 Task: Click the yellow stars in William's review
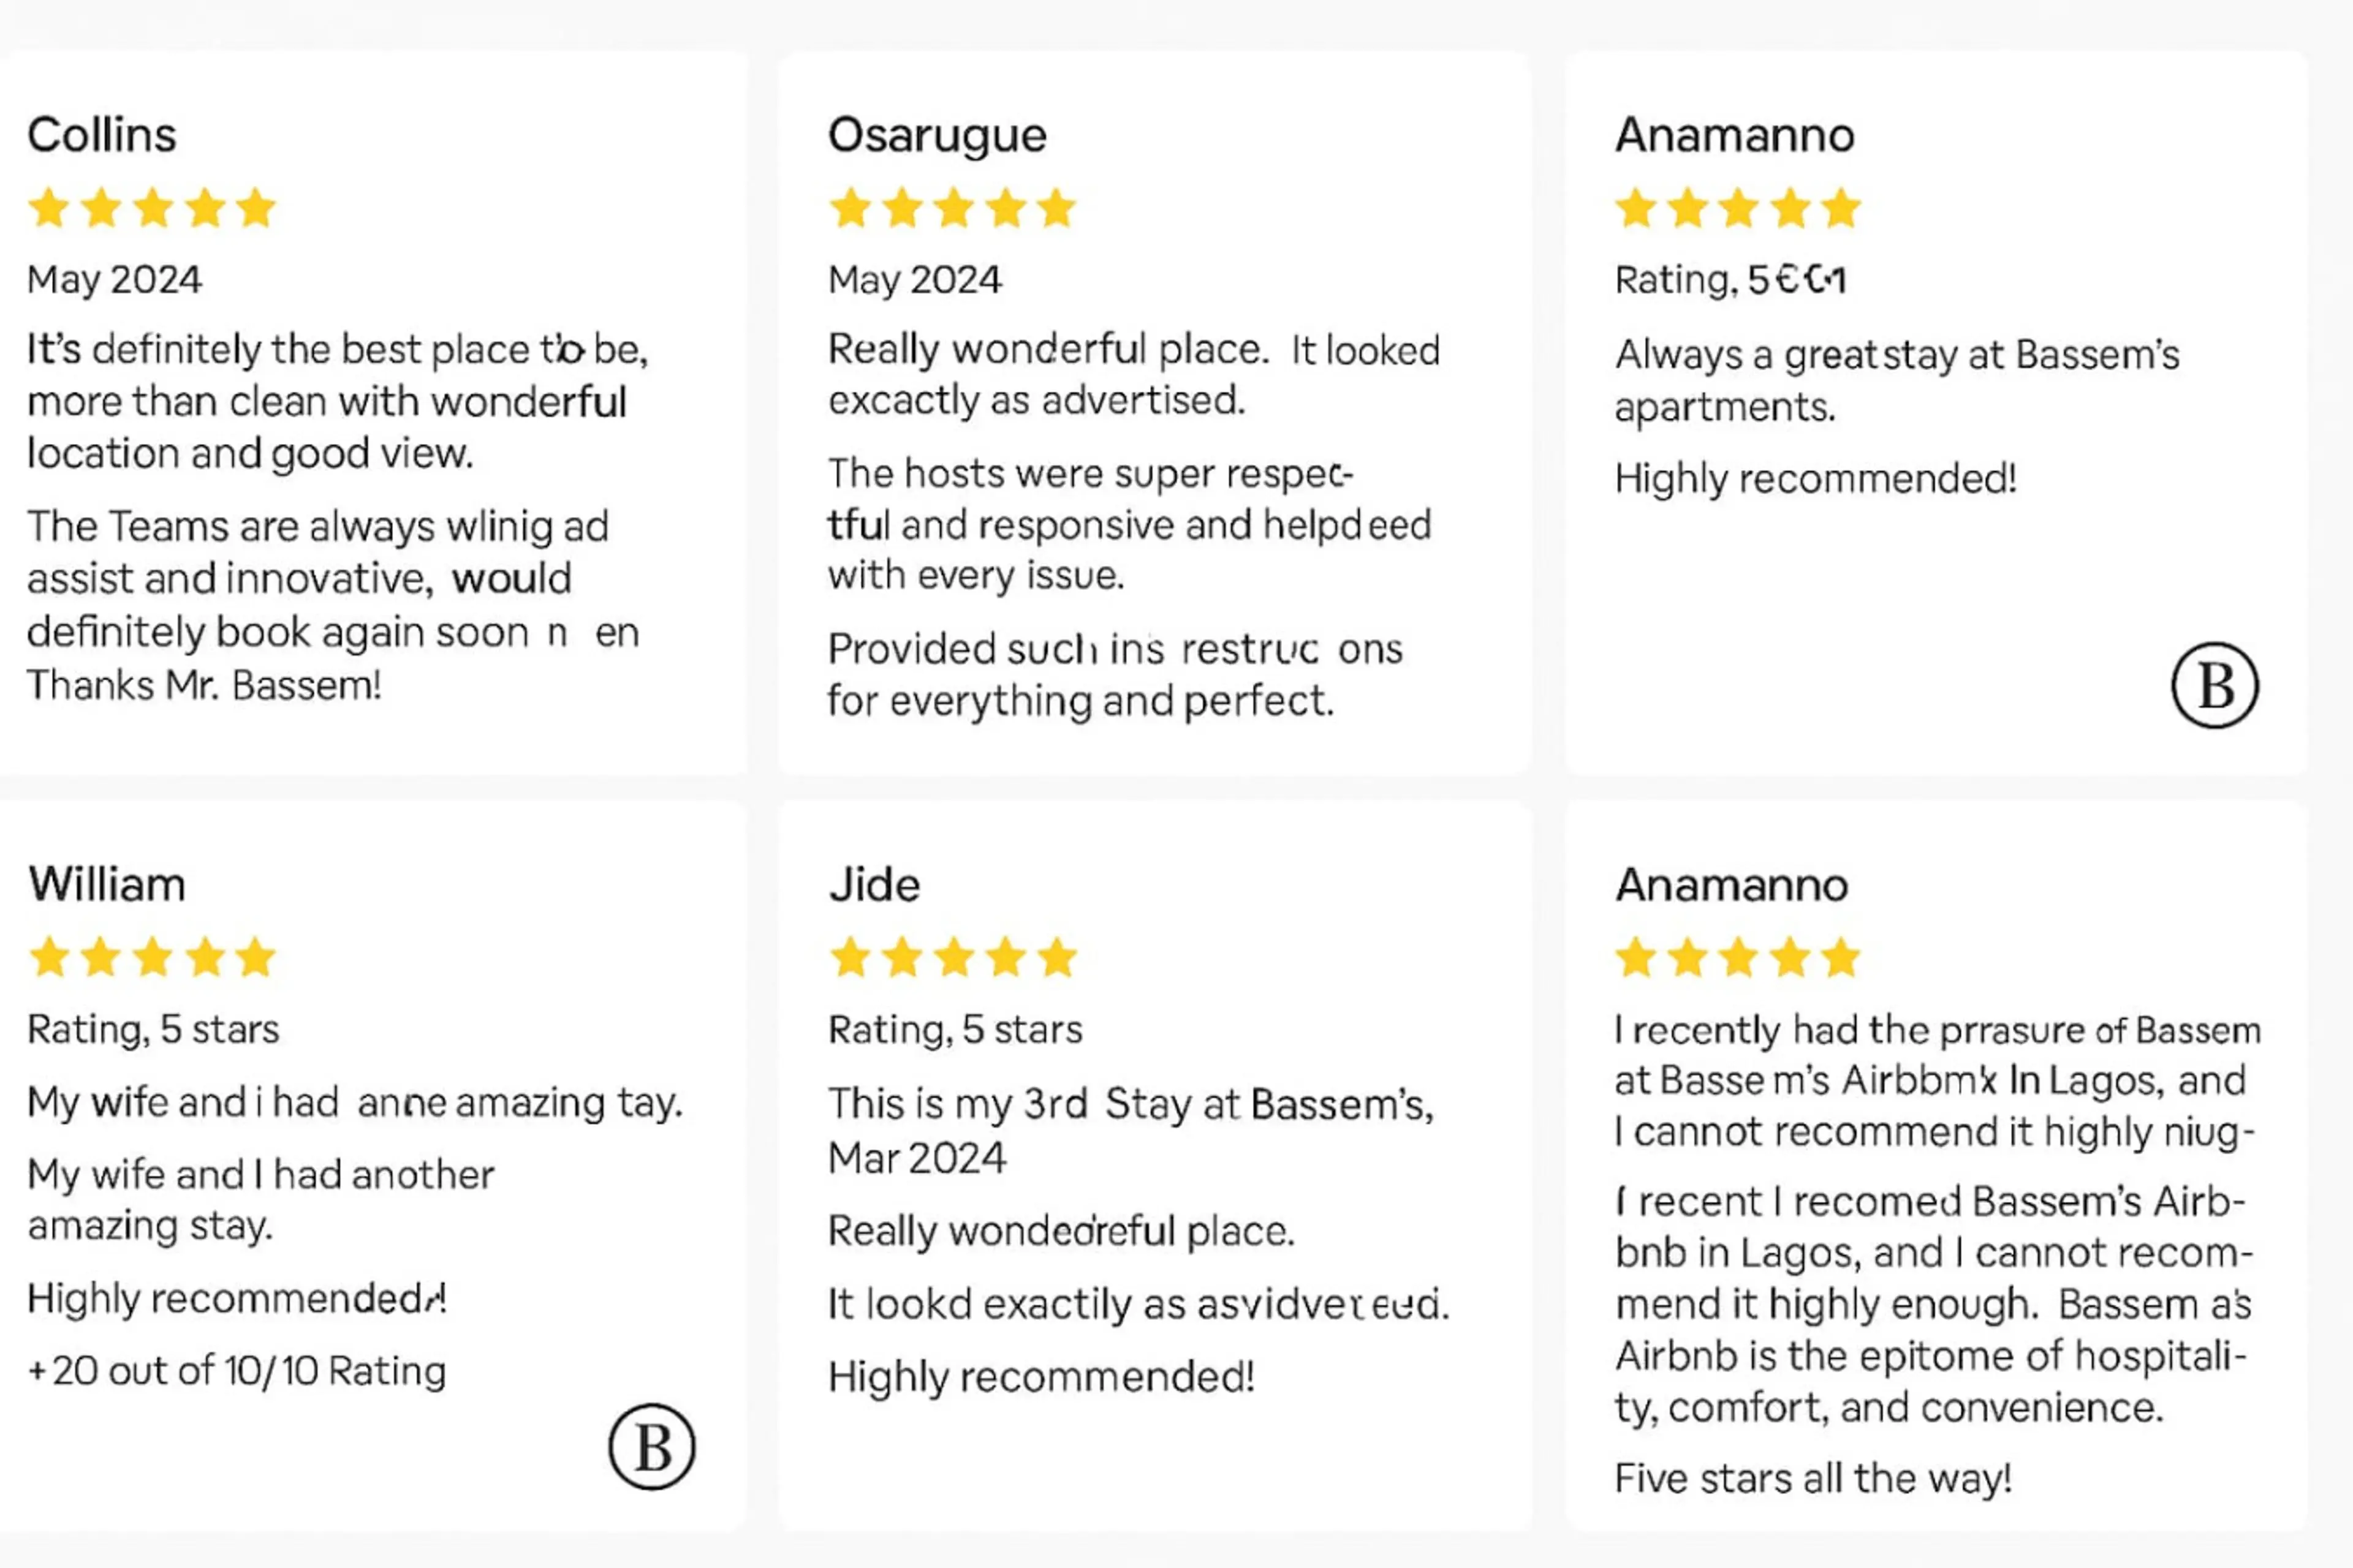(x=152, y=957)
